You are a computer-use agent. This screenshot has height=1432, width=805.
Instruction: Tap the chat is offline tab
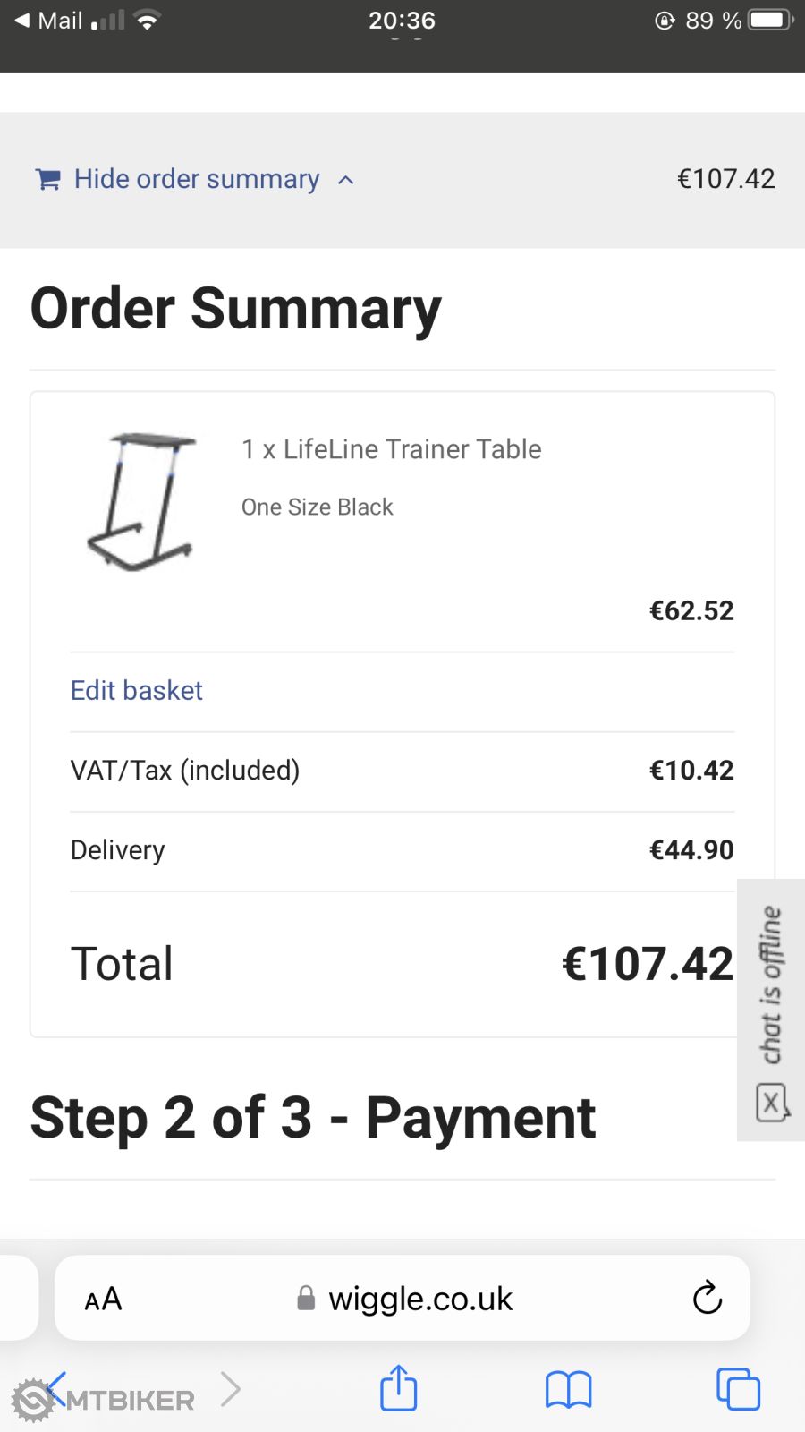[771, 984]
